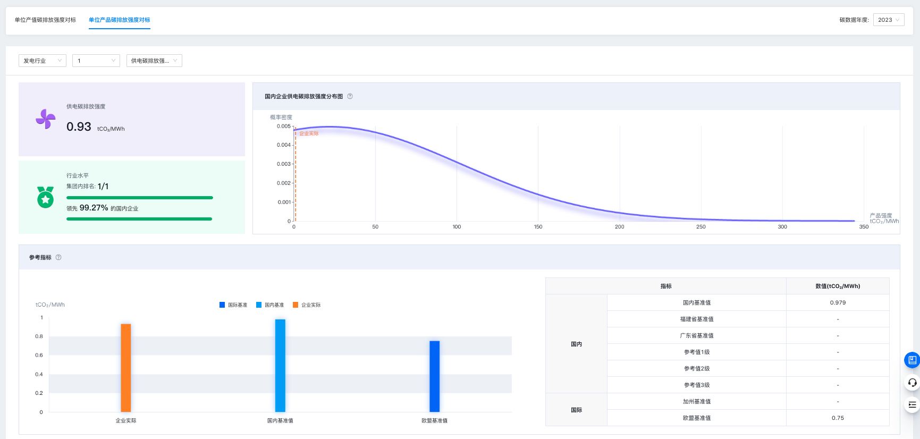Open the 碳数据年度 2023 year dropdown
This screenshot has height=439, width=920.
pyautogui.click(x=889, y=20)
